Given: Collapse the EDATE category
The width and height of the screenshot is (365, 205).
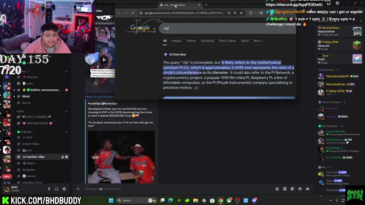Looking at the screenshot, I should [22, 111].
